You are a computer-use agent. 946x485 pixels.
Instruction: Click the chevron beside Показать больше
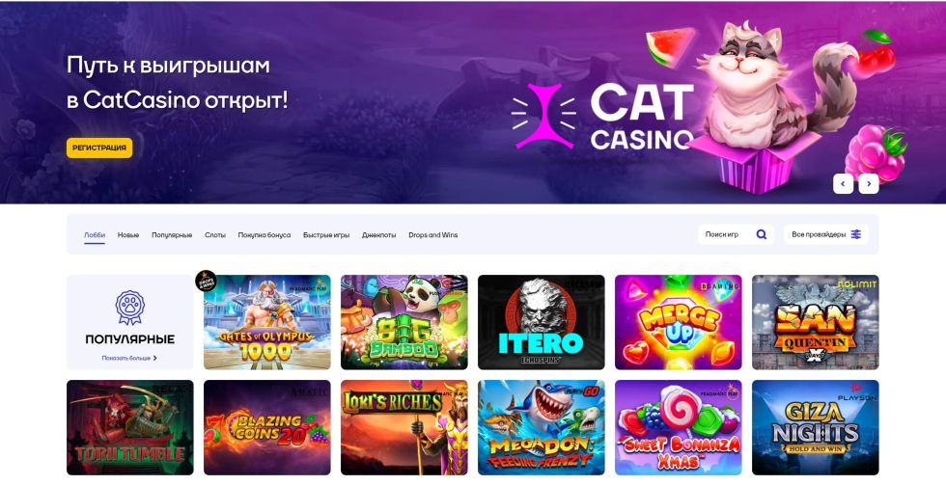point(155,358)
